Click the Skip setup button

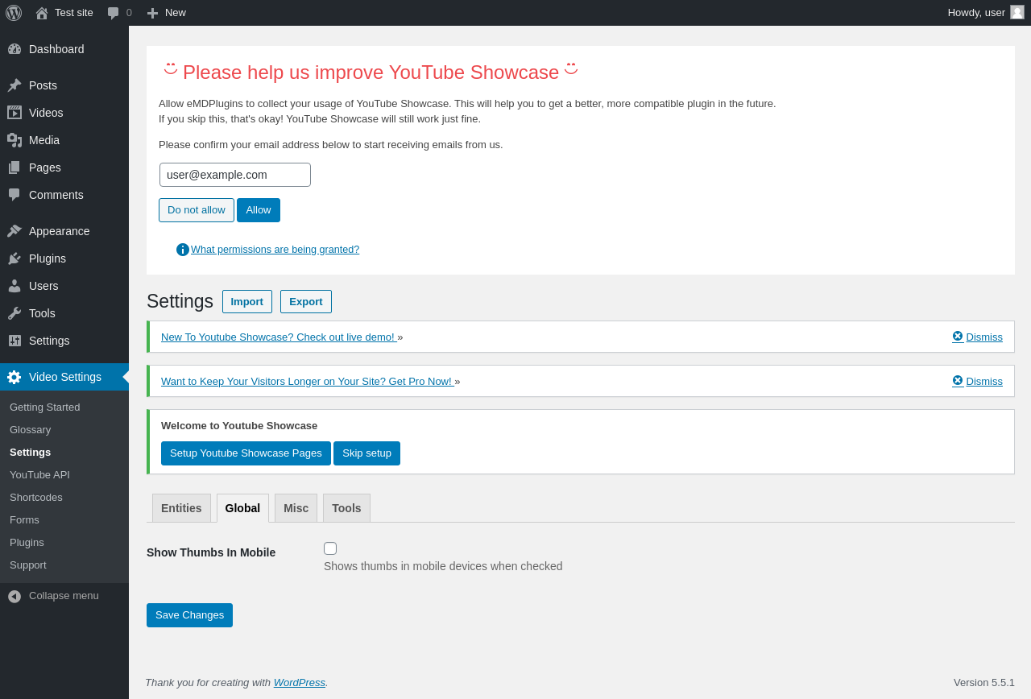point(366,453)
